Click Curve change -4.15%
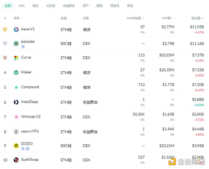209x169 pixels. (199, 61)
